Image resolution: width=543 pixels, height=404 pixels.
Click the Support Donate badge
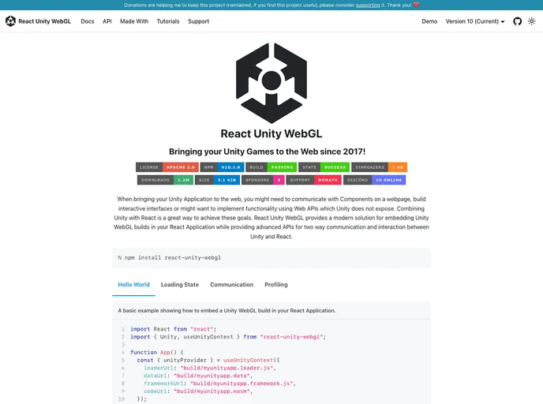(x=314, y=180)
